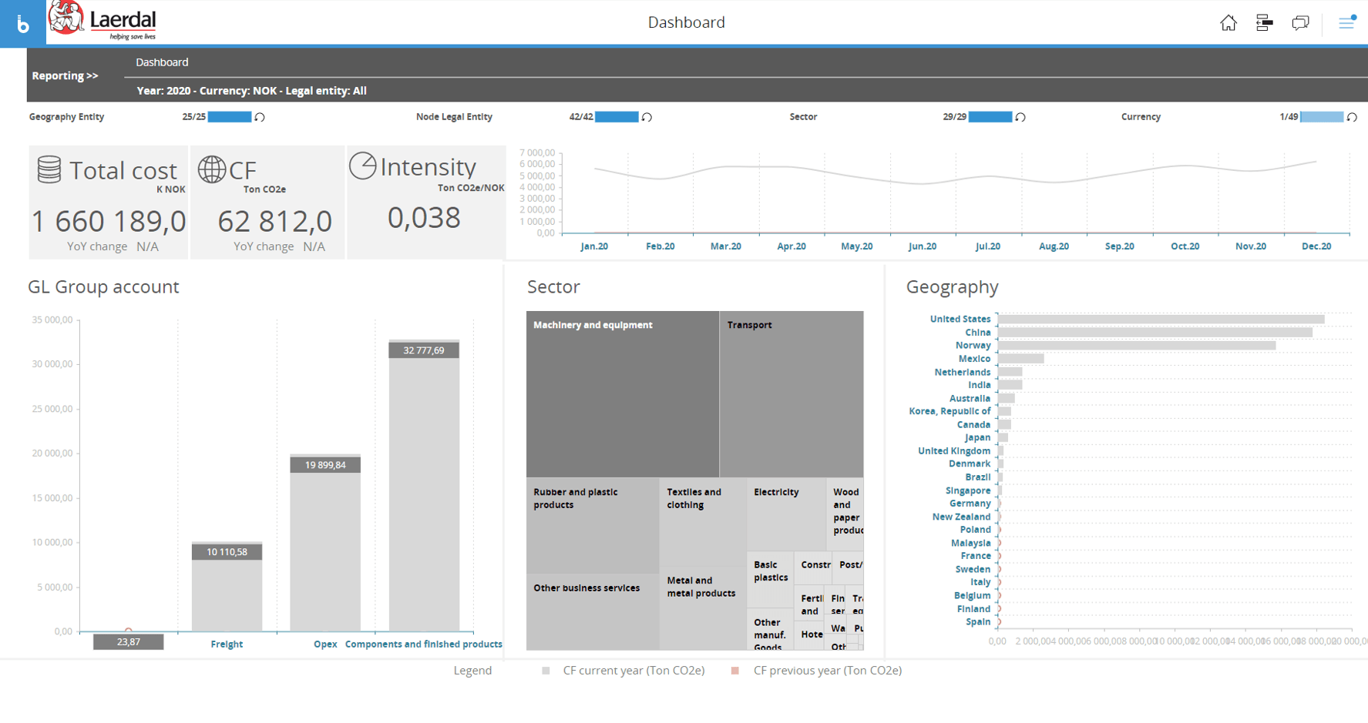The width and height of the screenshot is (1368, 723).
Task: Reset the Geography Entity filter selection
Action: [260, 117]
